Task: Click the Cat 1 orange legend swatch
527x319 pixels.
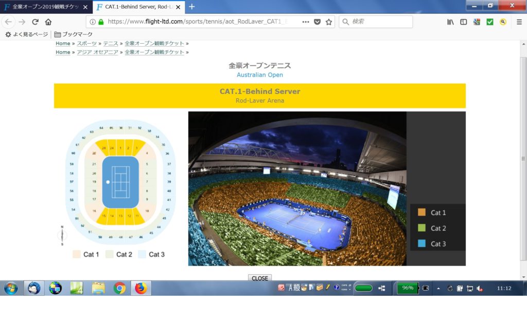Action: click(x=422, y=213)
